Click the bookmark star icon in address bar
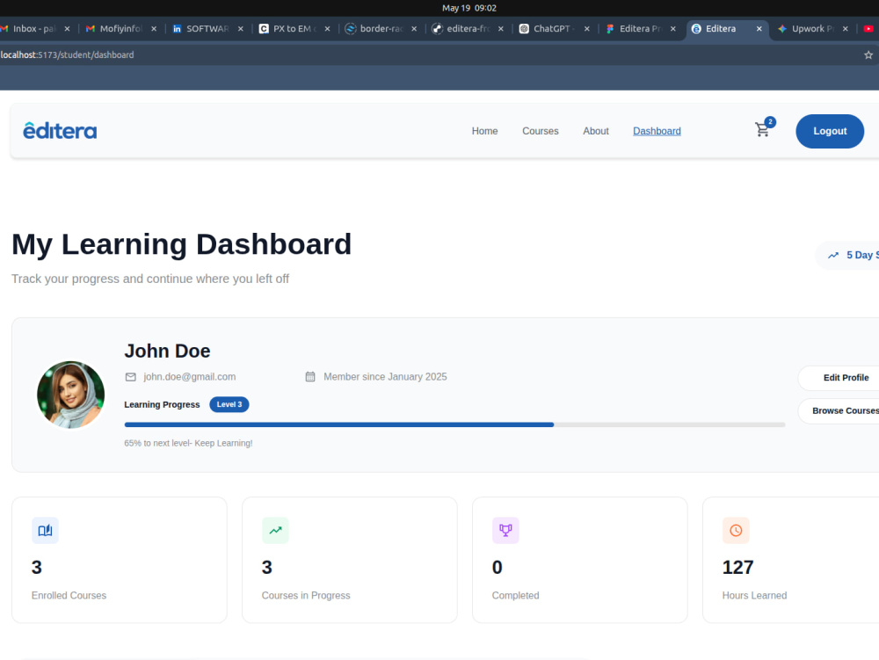 (x=868, y=54)
